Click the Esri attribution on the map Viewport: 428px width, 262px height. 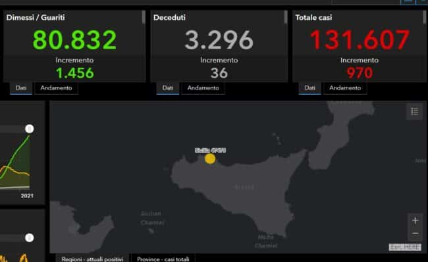[x=405, y=247]
